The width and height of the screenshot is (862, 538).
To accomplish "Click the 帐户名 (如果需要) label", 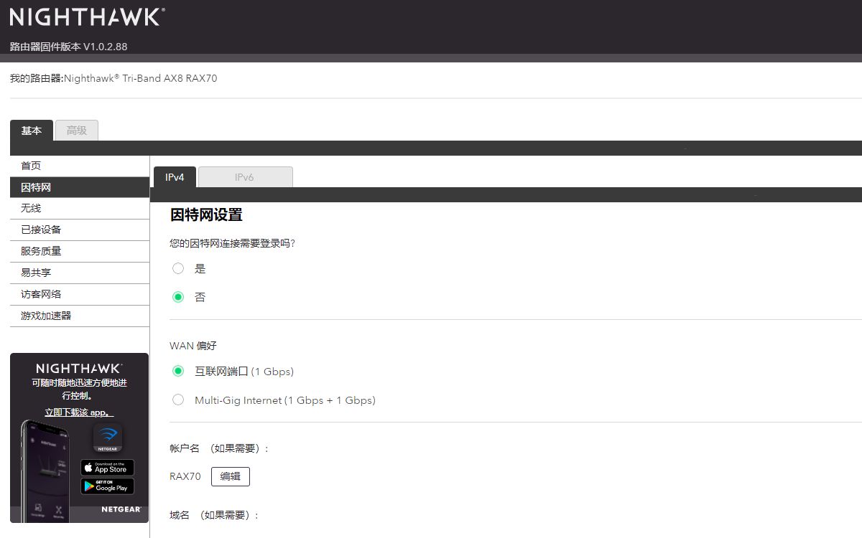I will click(219, 448).
